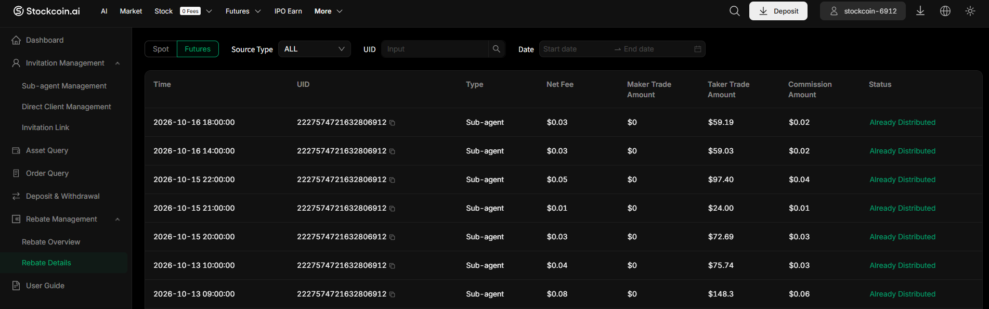This screenshot has width=989, height=309.
Task: Click the Order Query document icon
Action: coord(16,173)
